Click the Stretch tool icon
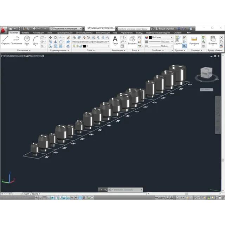The image size is (225, 225). tap(50, 46)
